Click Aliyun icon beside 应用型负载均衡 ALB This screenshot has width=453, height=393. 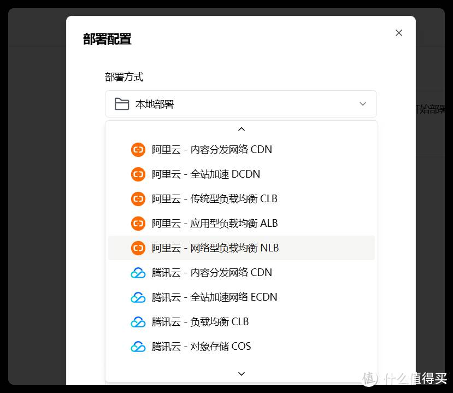pyautogui.click(x=138, y=224)
